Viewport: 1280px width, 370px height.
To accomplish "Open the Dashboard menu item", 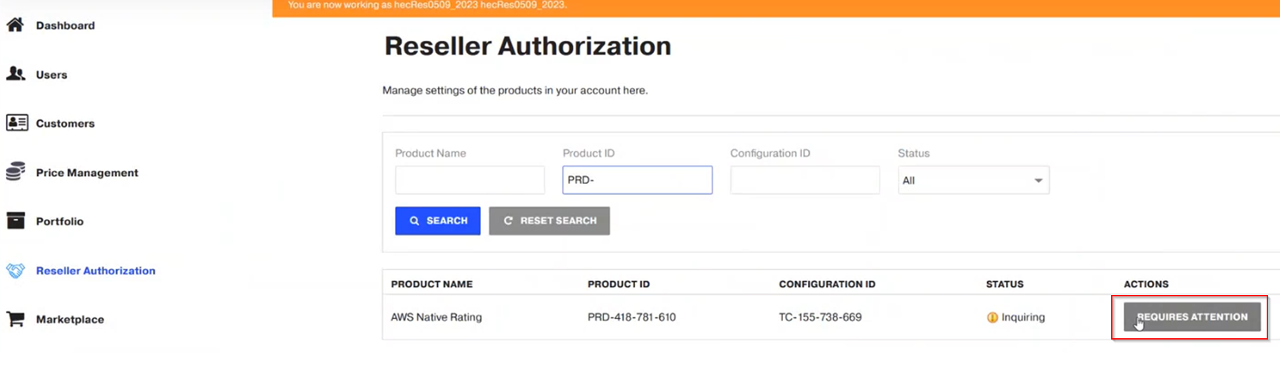I will (65, 25).
